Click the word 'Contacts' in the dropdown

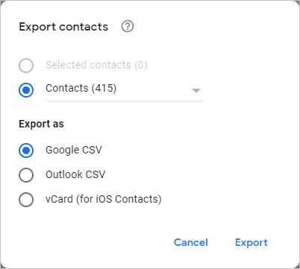pyautogui.click(x=67, y=88)
